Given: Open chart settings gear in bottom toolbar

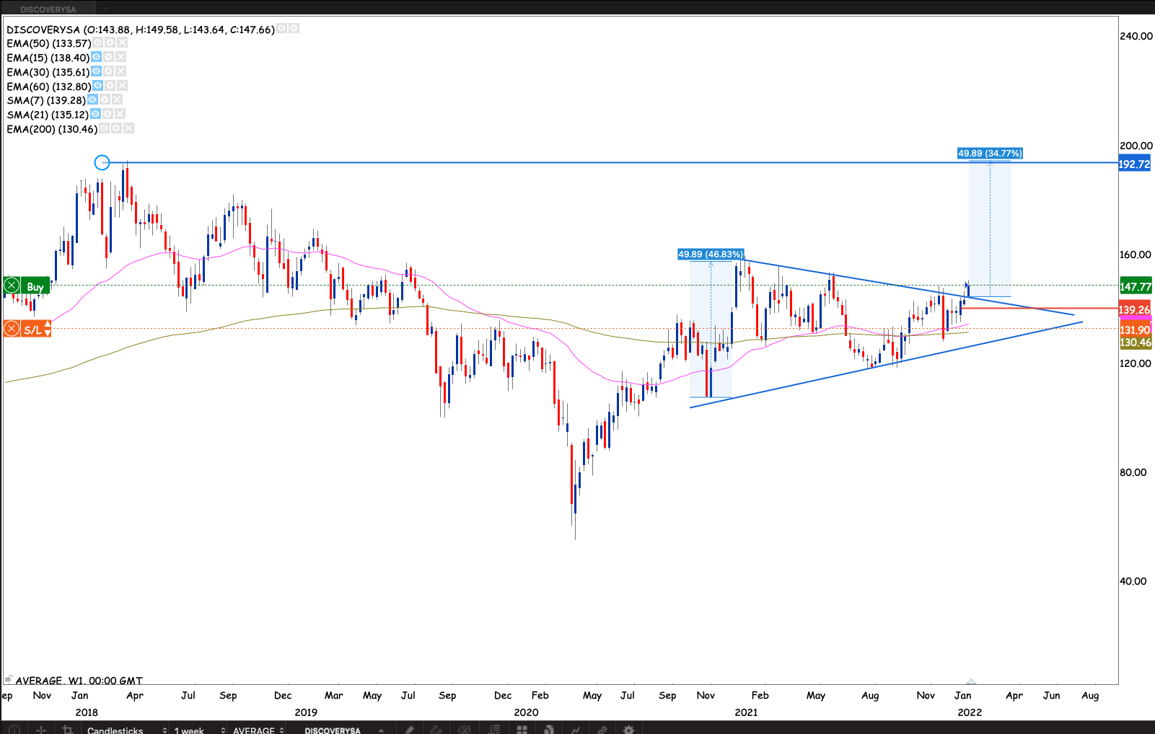Looking at the screenshot, I should pos(628,730).
